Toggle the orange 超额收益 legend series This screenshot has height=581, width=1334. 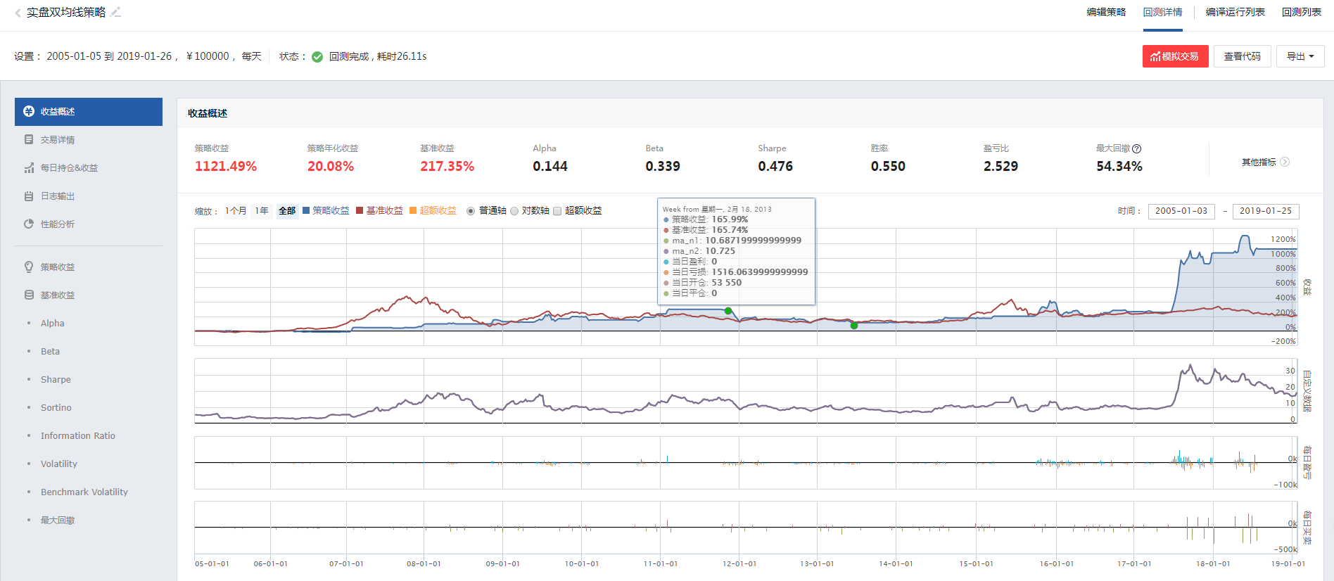[433, 210]
